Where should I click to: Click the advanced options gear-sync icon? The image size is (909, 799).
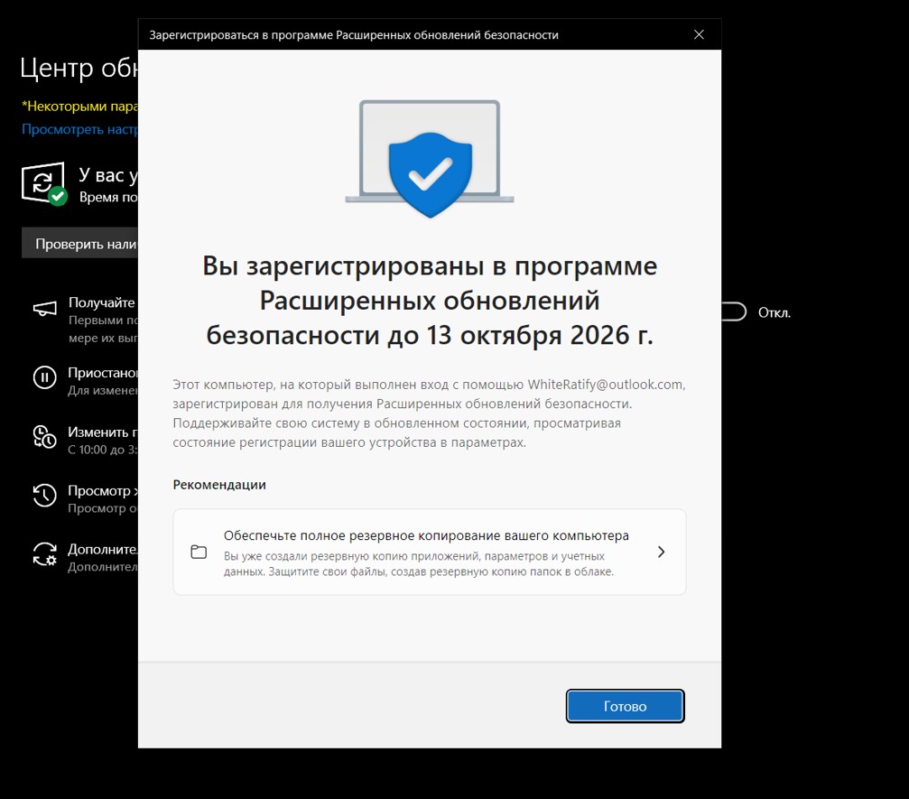[x=44, y=553]
